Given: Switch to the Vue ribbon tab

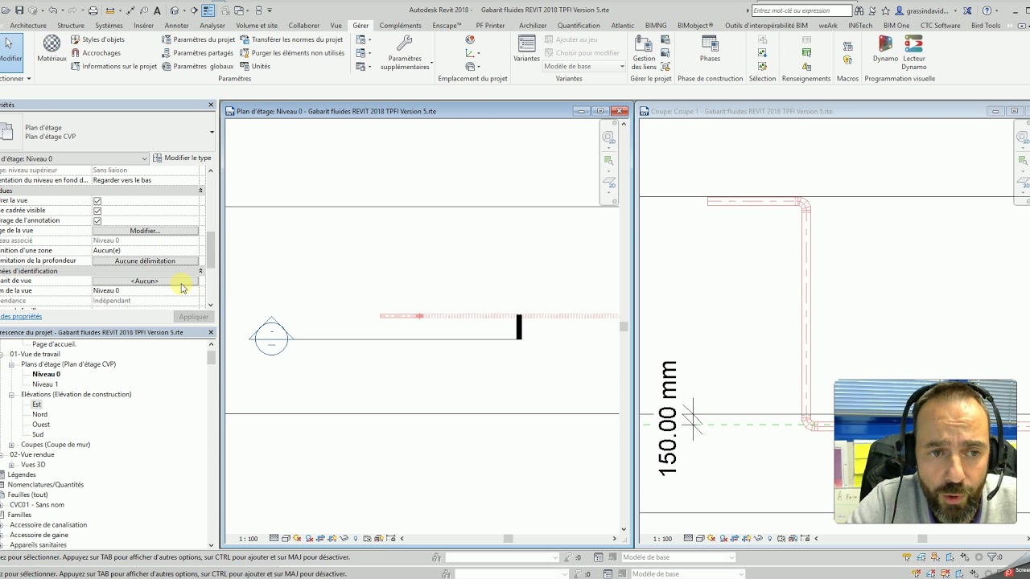Looking at the screenshot, I should click(336, 26).
